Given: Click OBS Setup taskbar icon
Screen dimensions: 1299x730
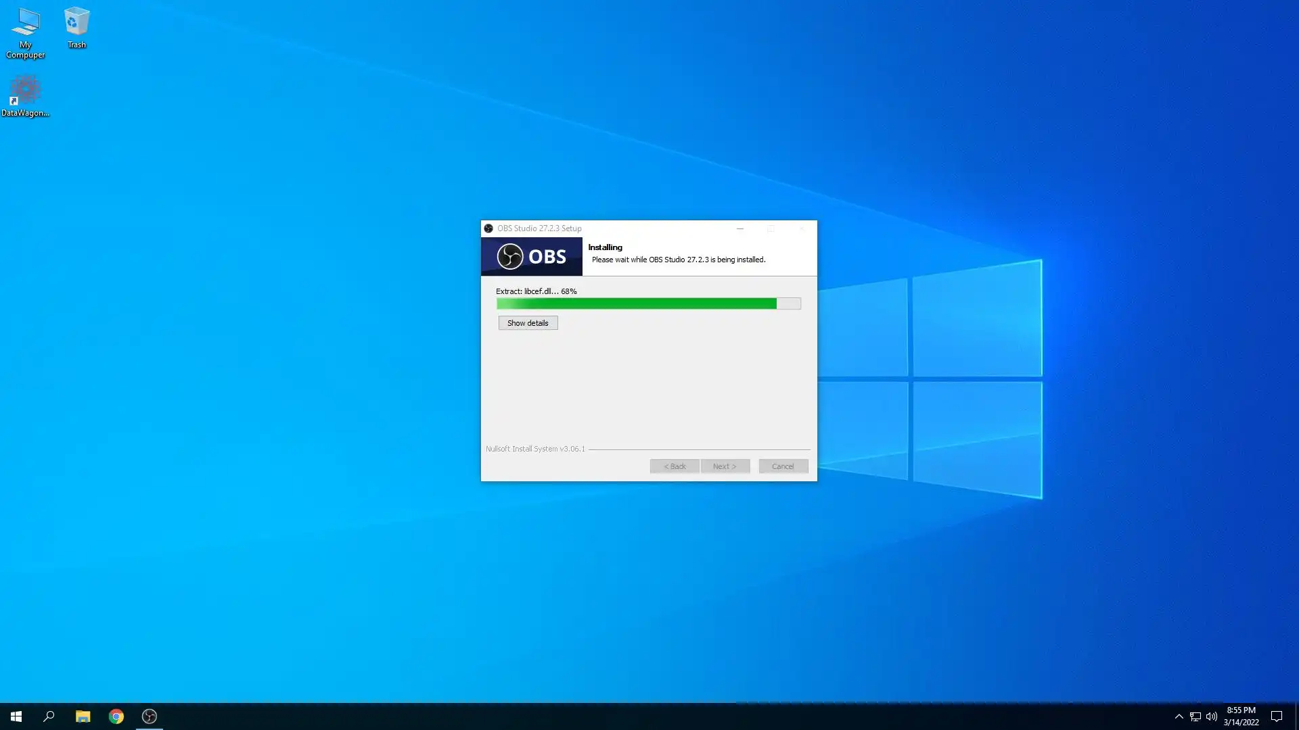Looking at the screenshot, I should click(x=150, y=716).
